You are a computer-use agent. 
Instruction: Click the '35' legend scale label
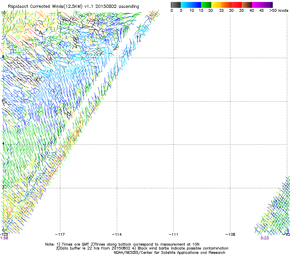click(241, 11)
